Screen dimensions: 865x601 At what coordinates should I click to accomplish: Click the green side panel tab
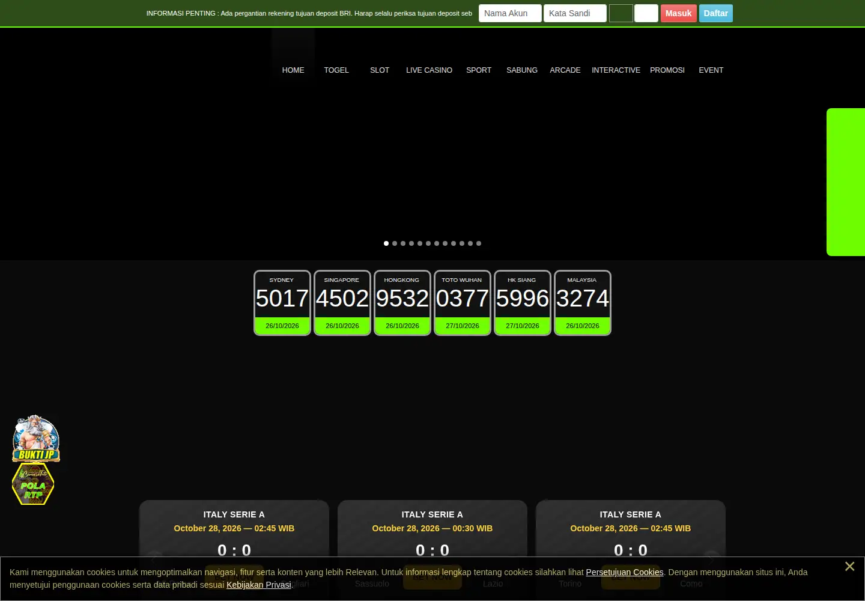tap(846, 182)
